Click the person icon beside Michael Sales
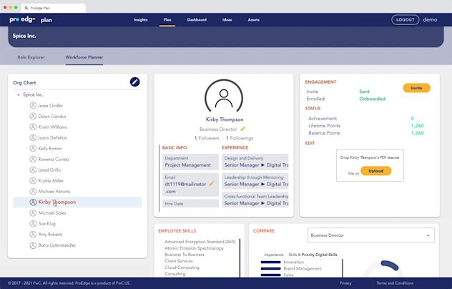 click(x=33, y=213)
